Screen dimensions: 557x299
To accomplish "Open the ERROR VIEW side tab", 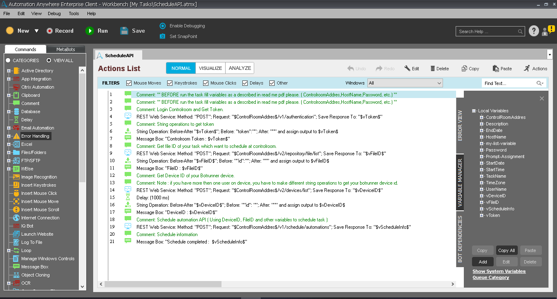I will (x=460, y=125).
